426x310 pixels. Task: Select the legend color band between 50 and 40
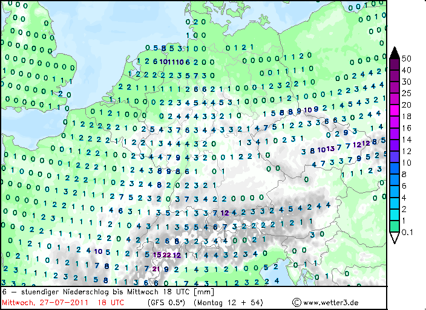click(x=395, y=64)
